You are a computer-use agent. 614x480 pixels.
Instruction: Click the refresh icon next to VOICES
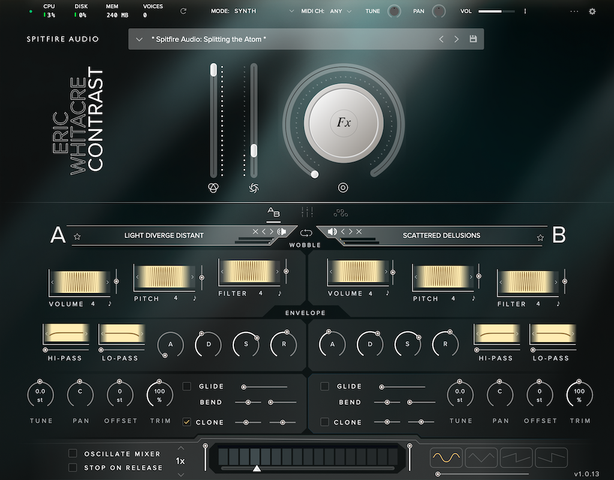click(183, 11)
